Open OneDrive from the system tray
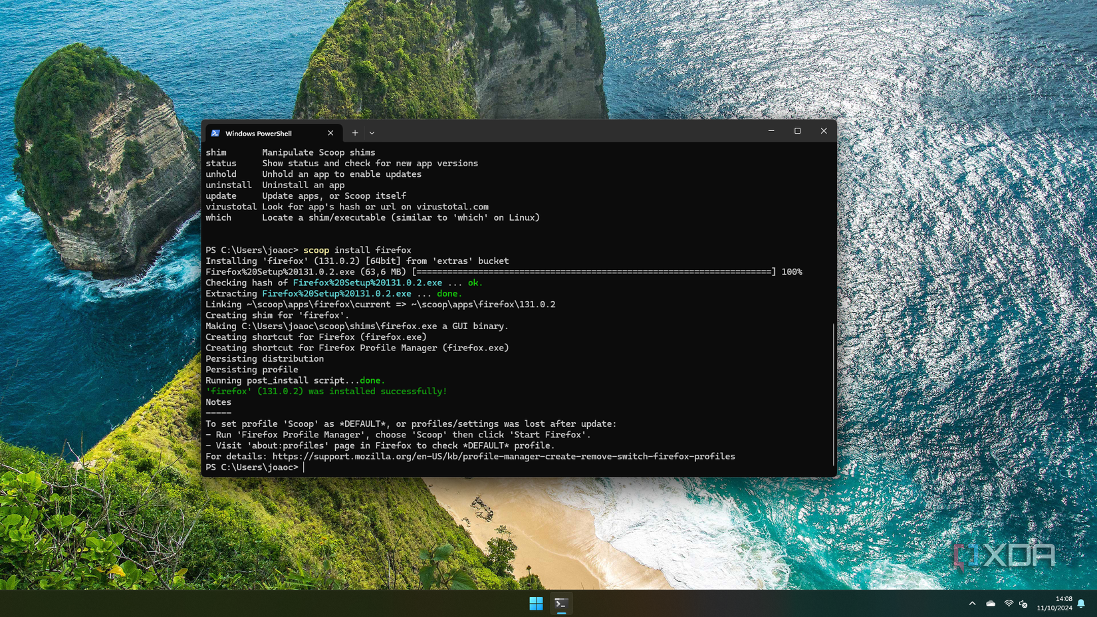 [991, 603]
